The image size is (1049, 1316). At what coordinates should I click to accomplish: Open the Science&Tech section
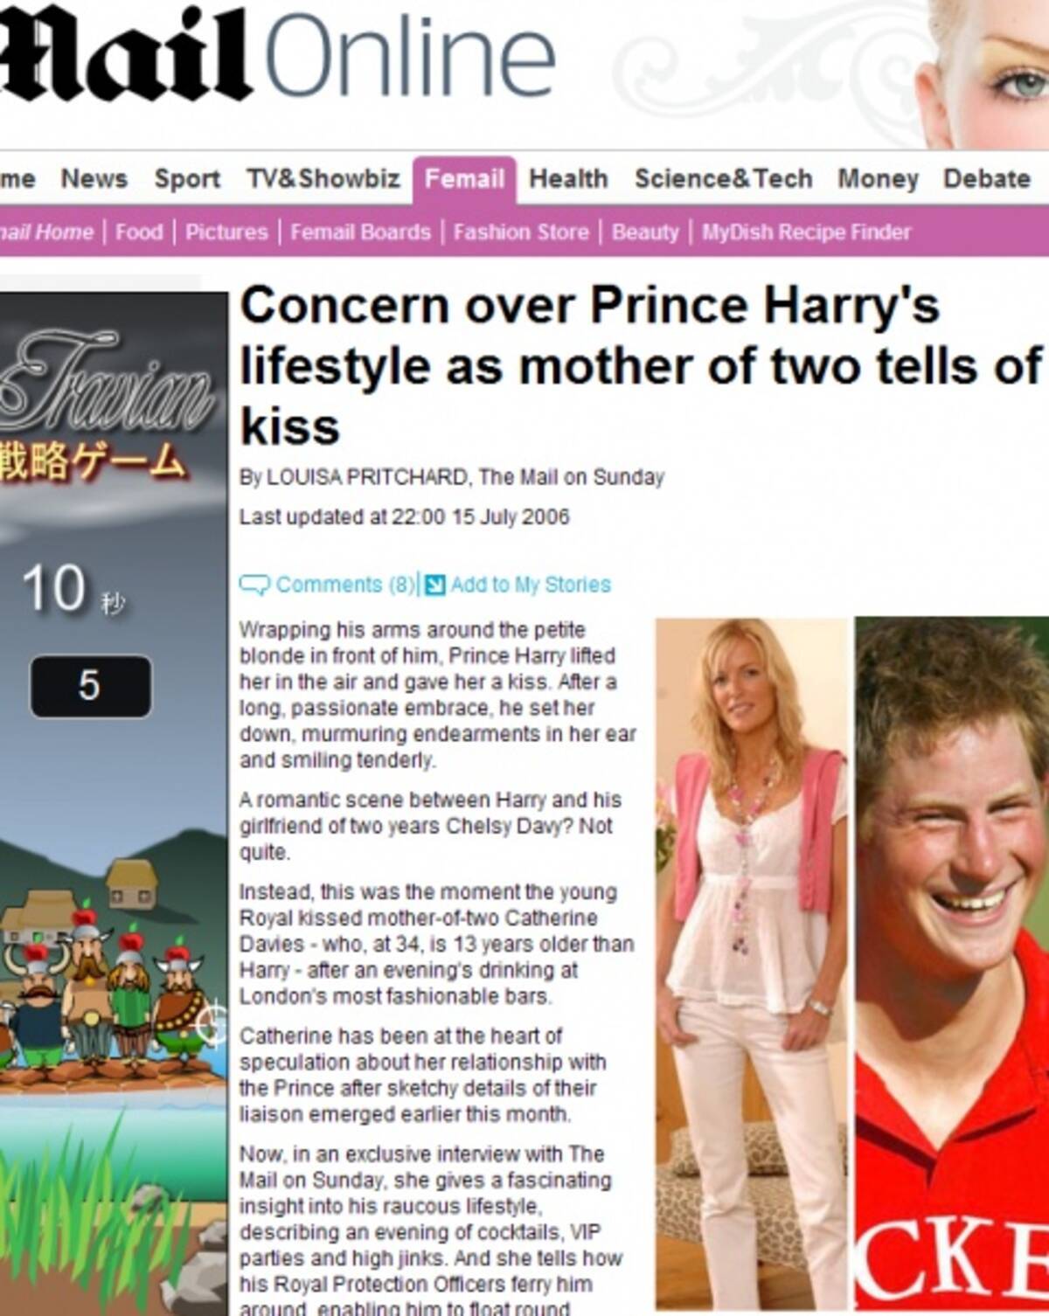click(723, 179)
